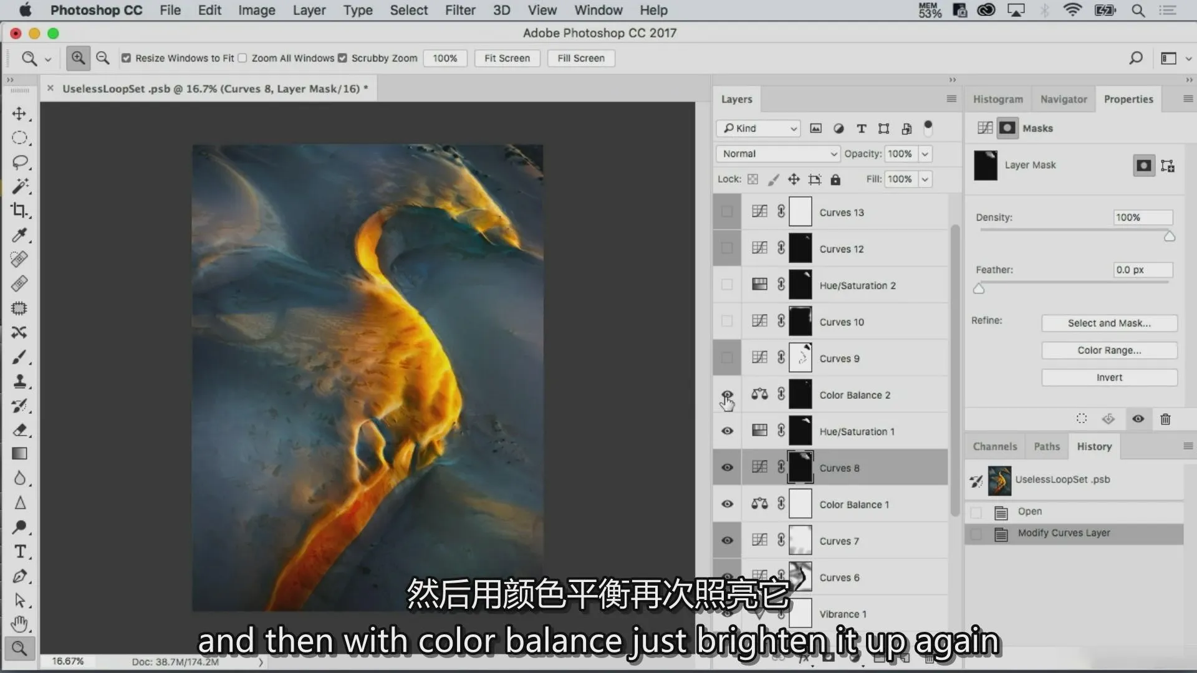The image size is (1197, 673).
Task: Enable the Zoom All Windows checkbox
Action: [x=243, y=58]
